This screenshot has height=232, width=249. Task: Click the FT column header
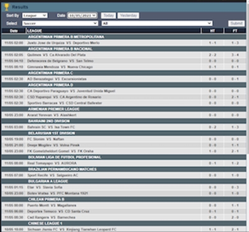point(235,31)
